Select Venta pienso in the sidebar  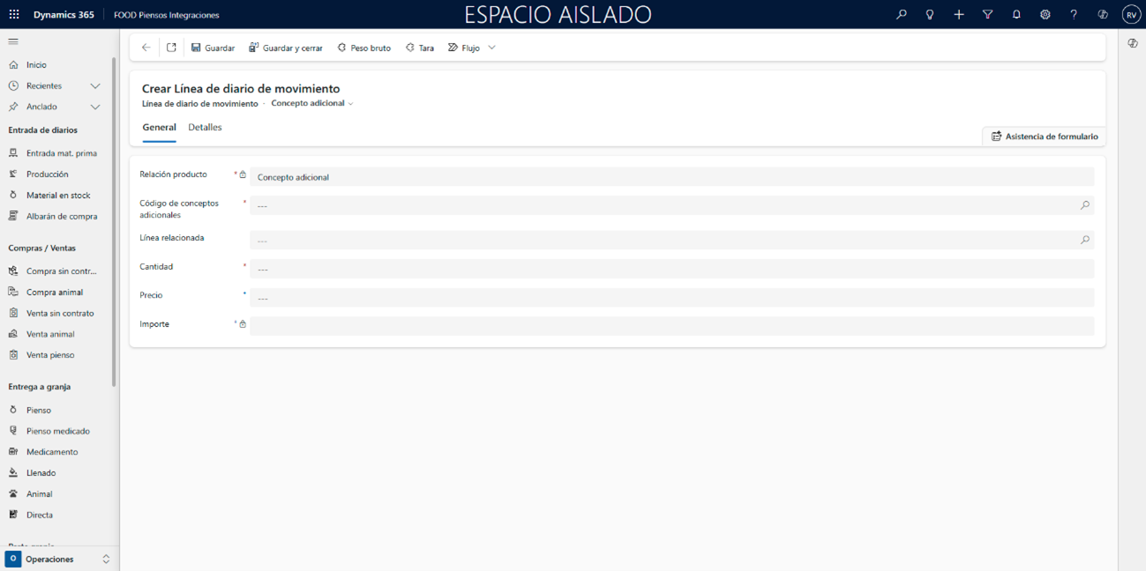(x=50, y=355)
